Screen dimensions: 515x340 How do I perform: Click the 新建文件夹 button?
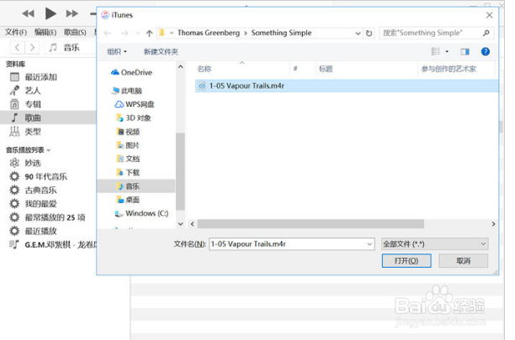click(x=161, y=52)
